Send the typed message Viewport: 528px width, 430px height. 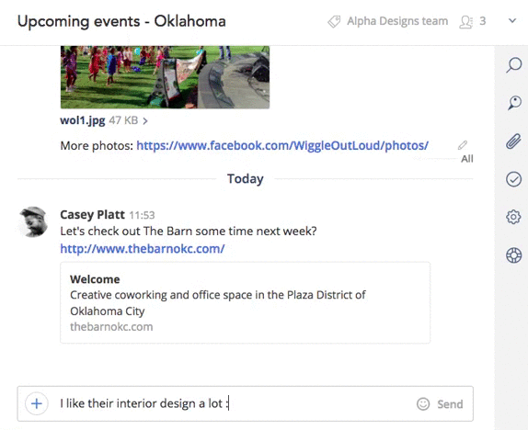click(x=450, y=403)
